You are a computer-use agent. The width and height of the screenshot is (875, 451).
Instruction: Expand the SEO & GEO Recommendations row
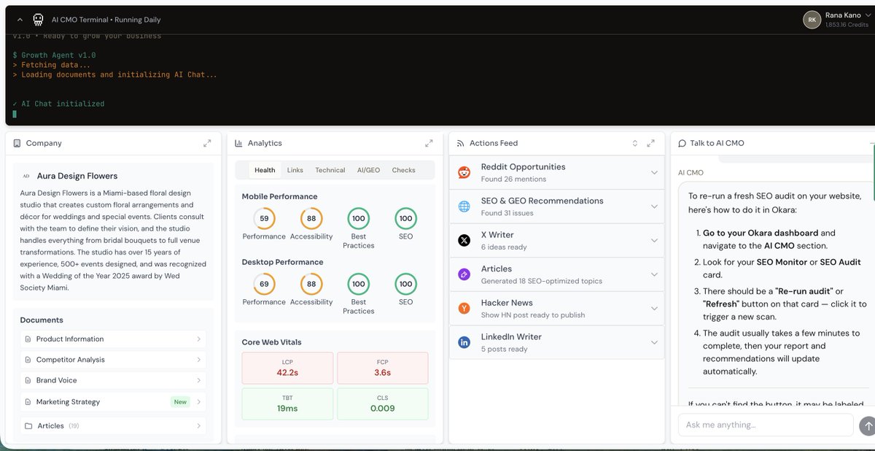point(557,207)
